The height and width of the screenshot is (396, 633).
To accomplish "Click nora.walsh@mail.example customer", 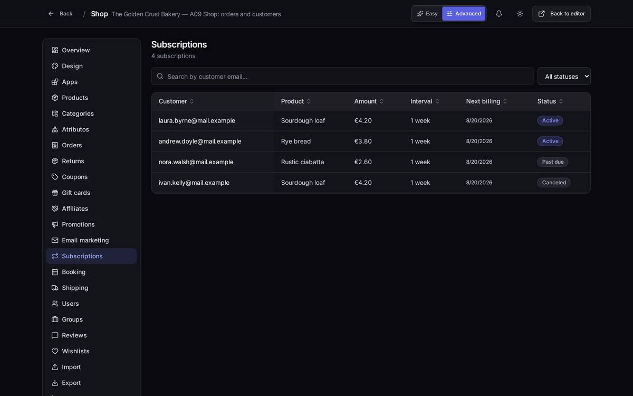I will (x=196, y=162).
